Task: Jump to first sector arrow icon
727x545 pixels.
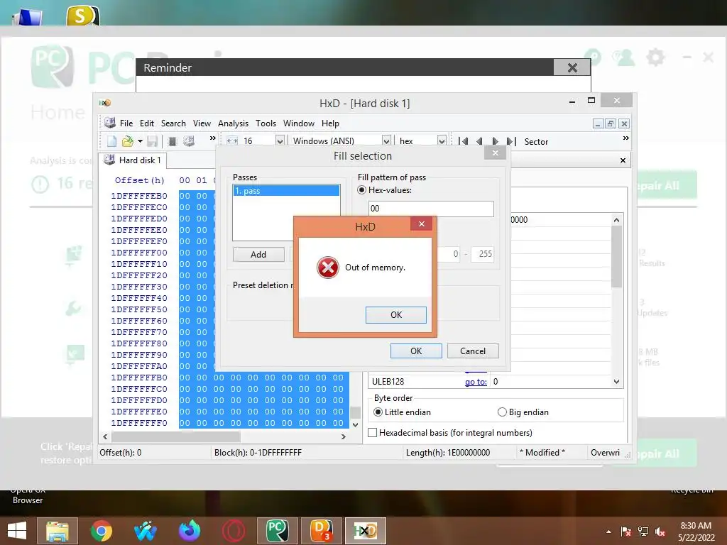Action: [x=463, y=141]
